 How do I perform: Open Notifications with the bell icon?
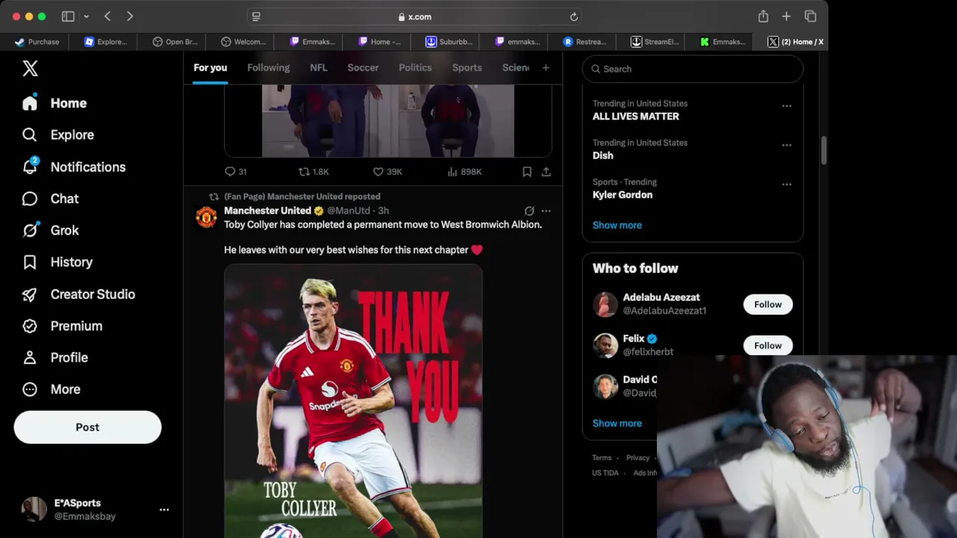pos(73,167)
